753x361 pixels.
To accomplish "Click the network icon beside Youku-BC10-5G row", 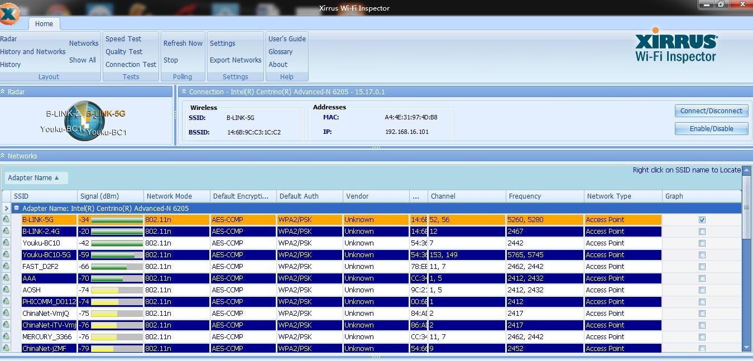I will [6, 255].
